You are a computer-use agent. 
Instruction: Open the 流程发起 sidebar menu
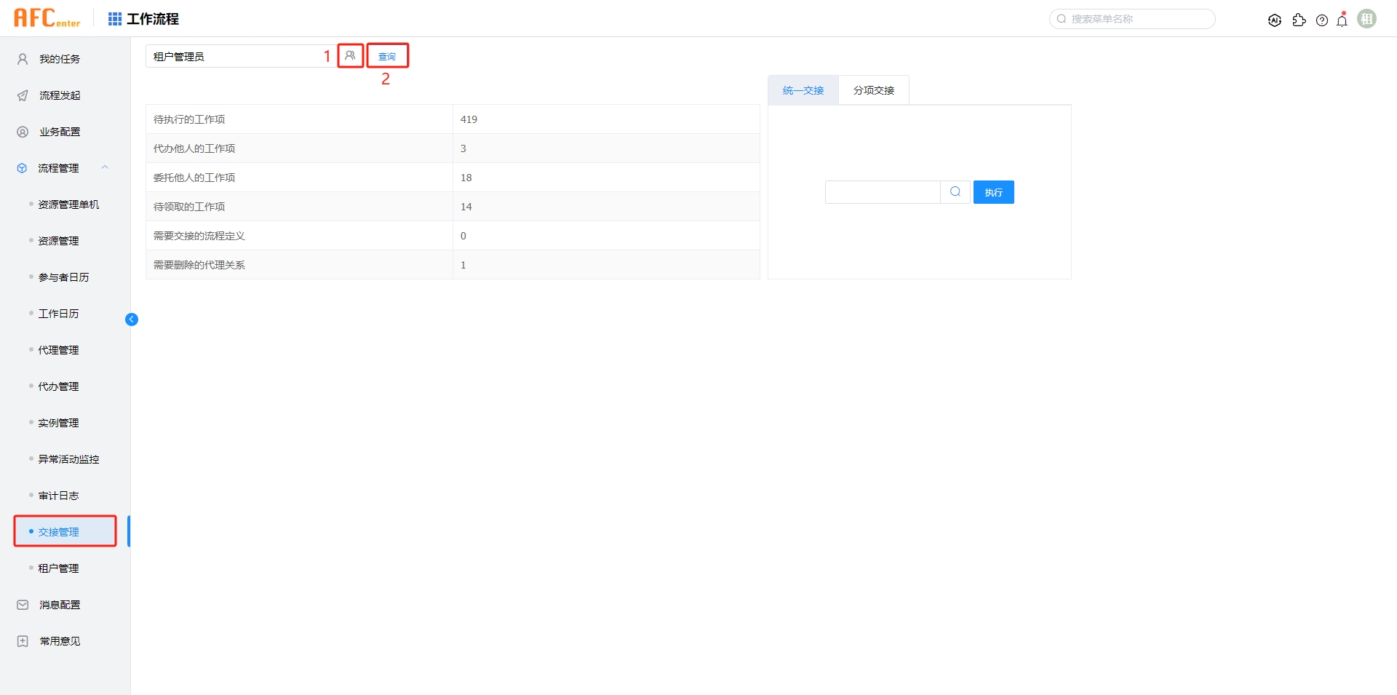59,95
